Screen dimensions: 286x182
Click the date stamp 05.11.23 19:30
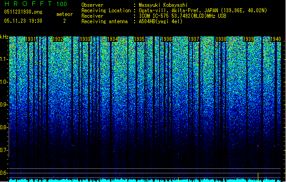[23, 21]
